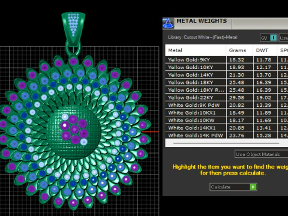Click the 18.32 grams cell
The image size is (288, 216).
pos(240,60)
